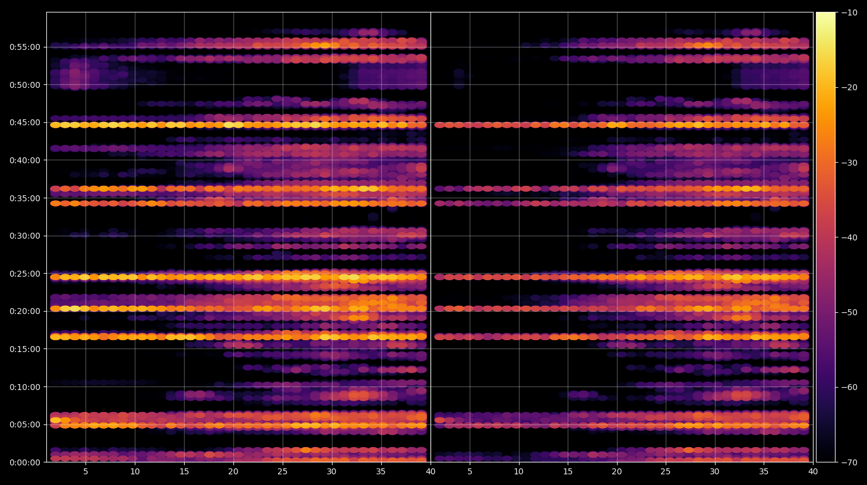The width and height of the screenshot is (867, 485).
Task: Click x-axis tick 5 under the left heatmap
Action: click(86, 472)
